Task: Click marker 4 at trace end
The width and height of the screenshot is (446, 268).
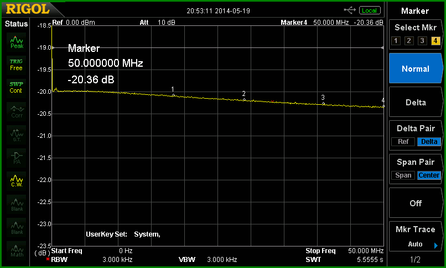Action: [x=383, y=106]
